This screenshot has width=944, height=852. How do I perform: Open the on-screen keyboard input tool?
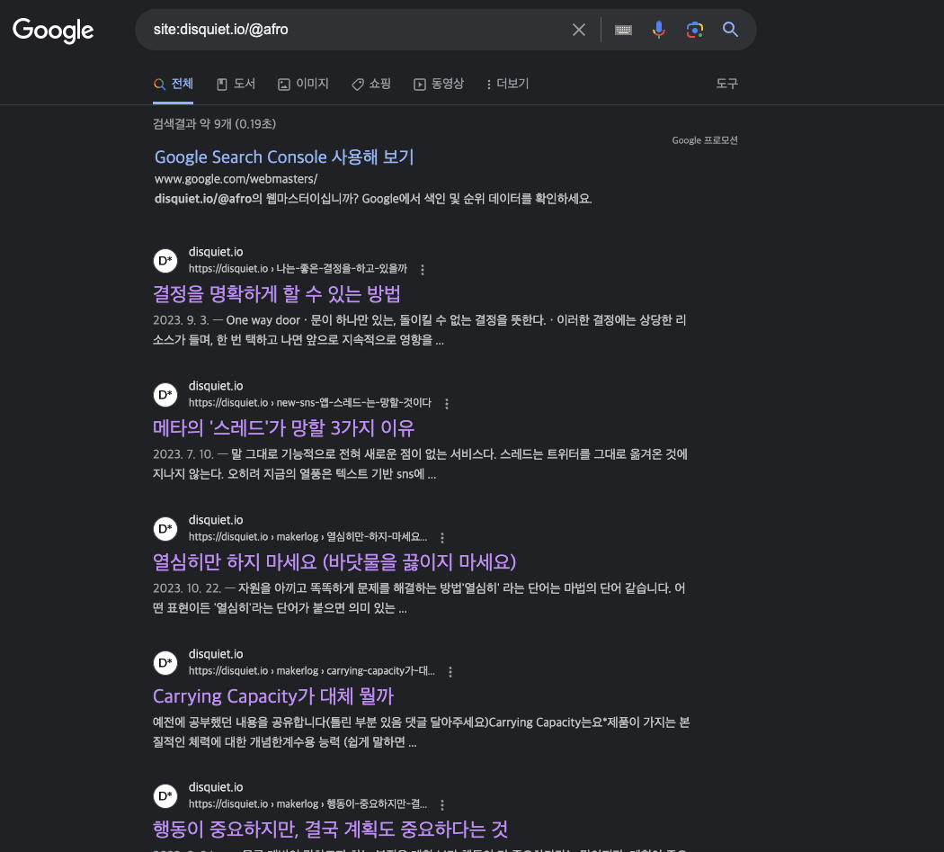[x=623, y=30]
